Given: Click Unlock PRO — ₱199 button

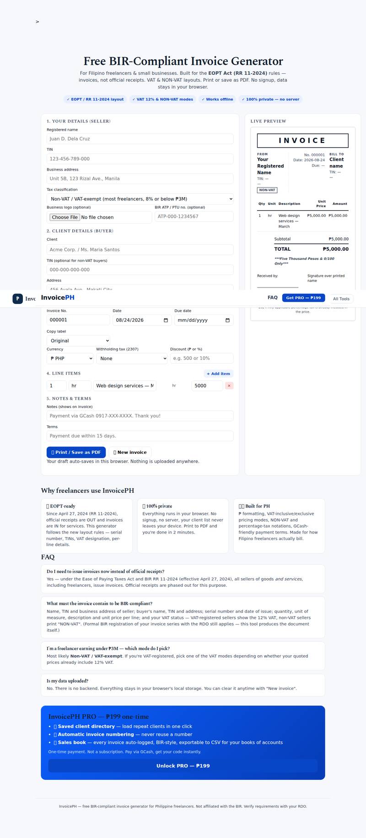Looking at the screenshot, I should coord(183,766).
